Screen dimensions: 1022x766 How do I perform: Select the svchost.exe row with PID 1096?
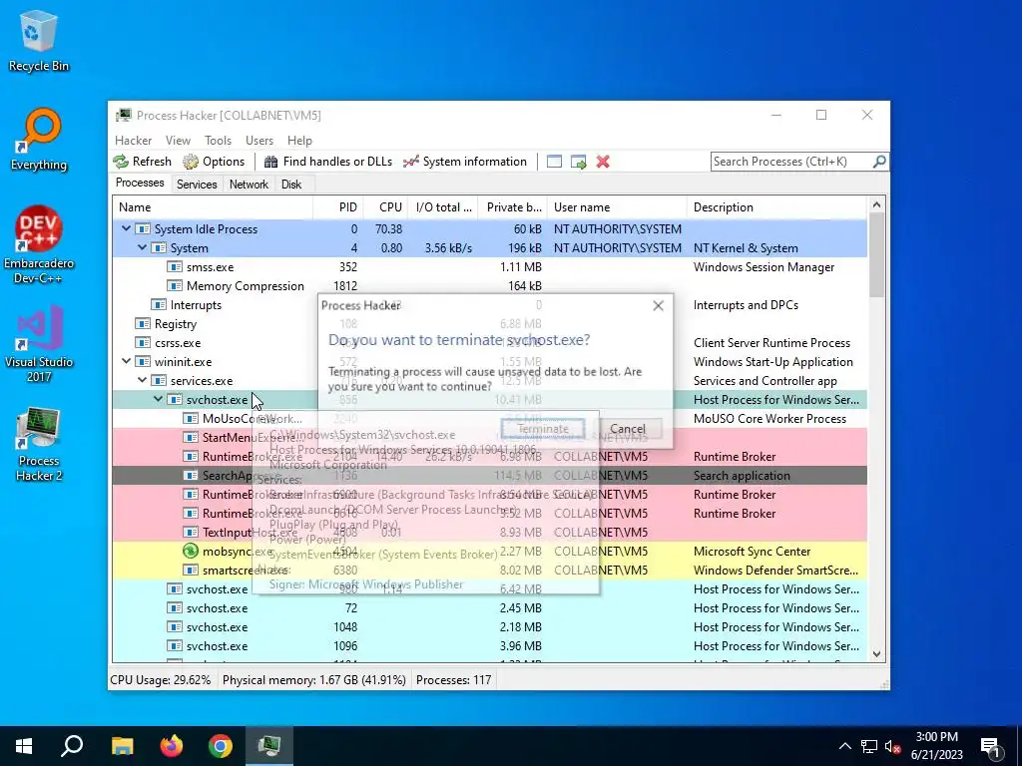pyautogui.click(x=489, y=645)
